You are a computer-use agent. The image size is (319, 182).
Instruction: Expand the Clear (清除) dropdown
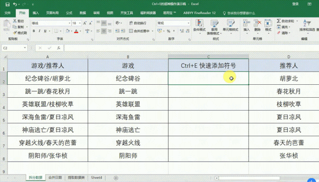(290, 33)
